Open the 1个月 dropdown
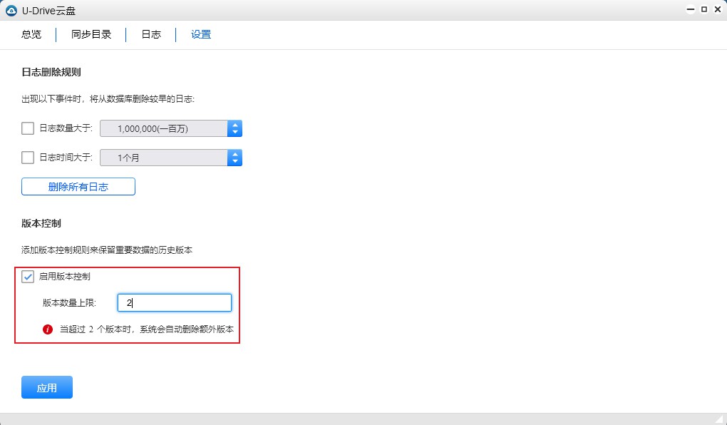Viewport: 727px width, 425px height. 164,157
